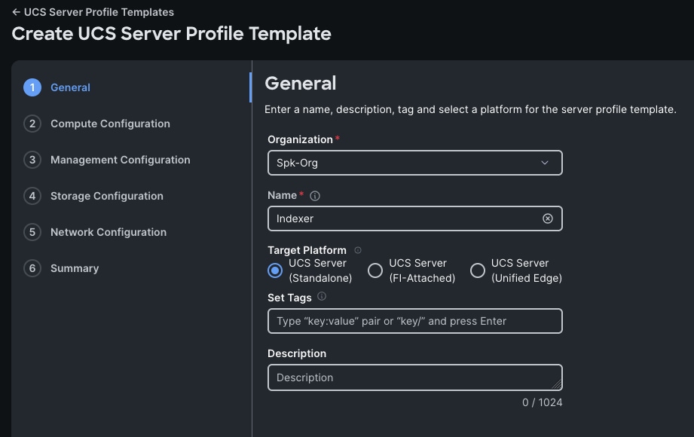The width and height of the screenshot is (694, 437).
Task: Click the Set Tags input field
Action: click(x=414, y=321)
